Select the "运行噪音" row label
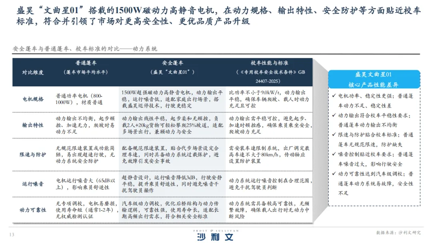The height and width of the screenshot is (243, 432). (33, 184)
